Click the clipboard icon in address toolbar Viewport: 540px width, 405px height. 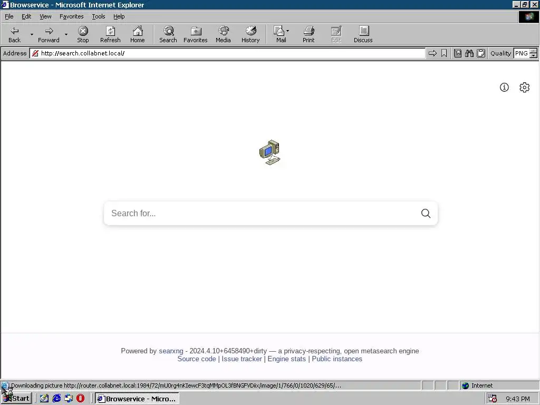point(481,53)
